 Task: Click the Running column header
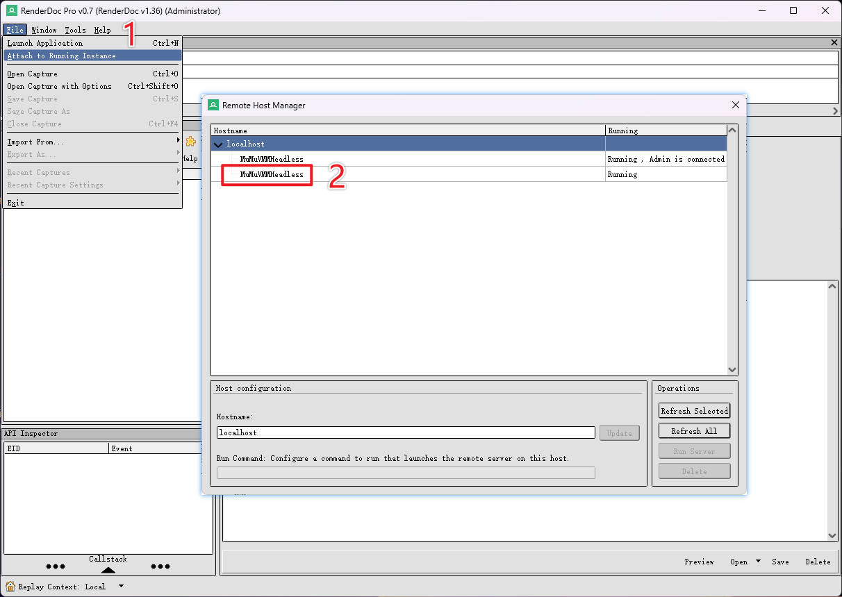[x=666, y=131]
